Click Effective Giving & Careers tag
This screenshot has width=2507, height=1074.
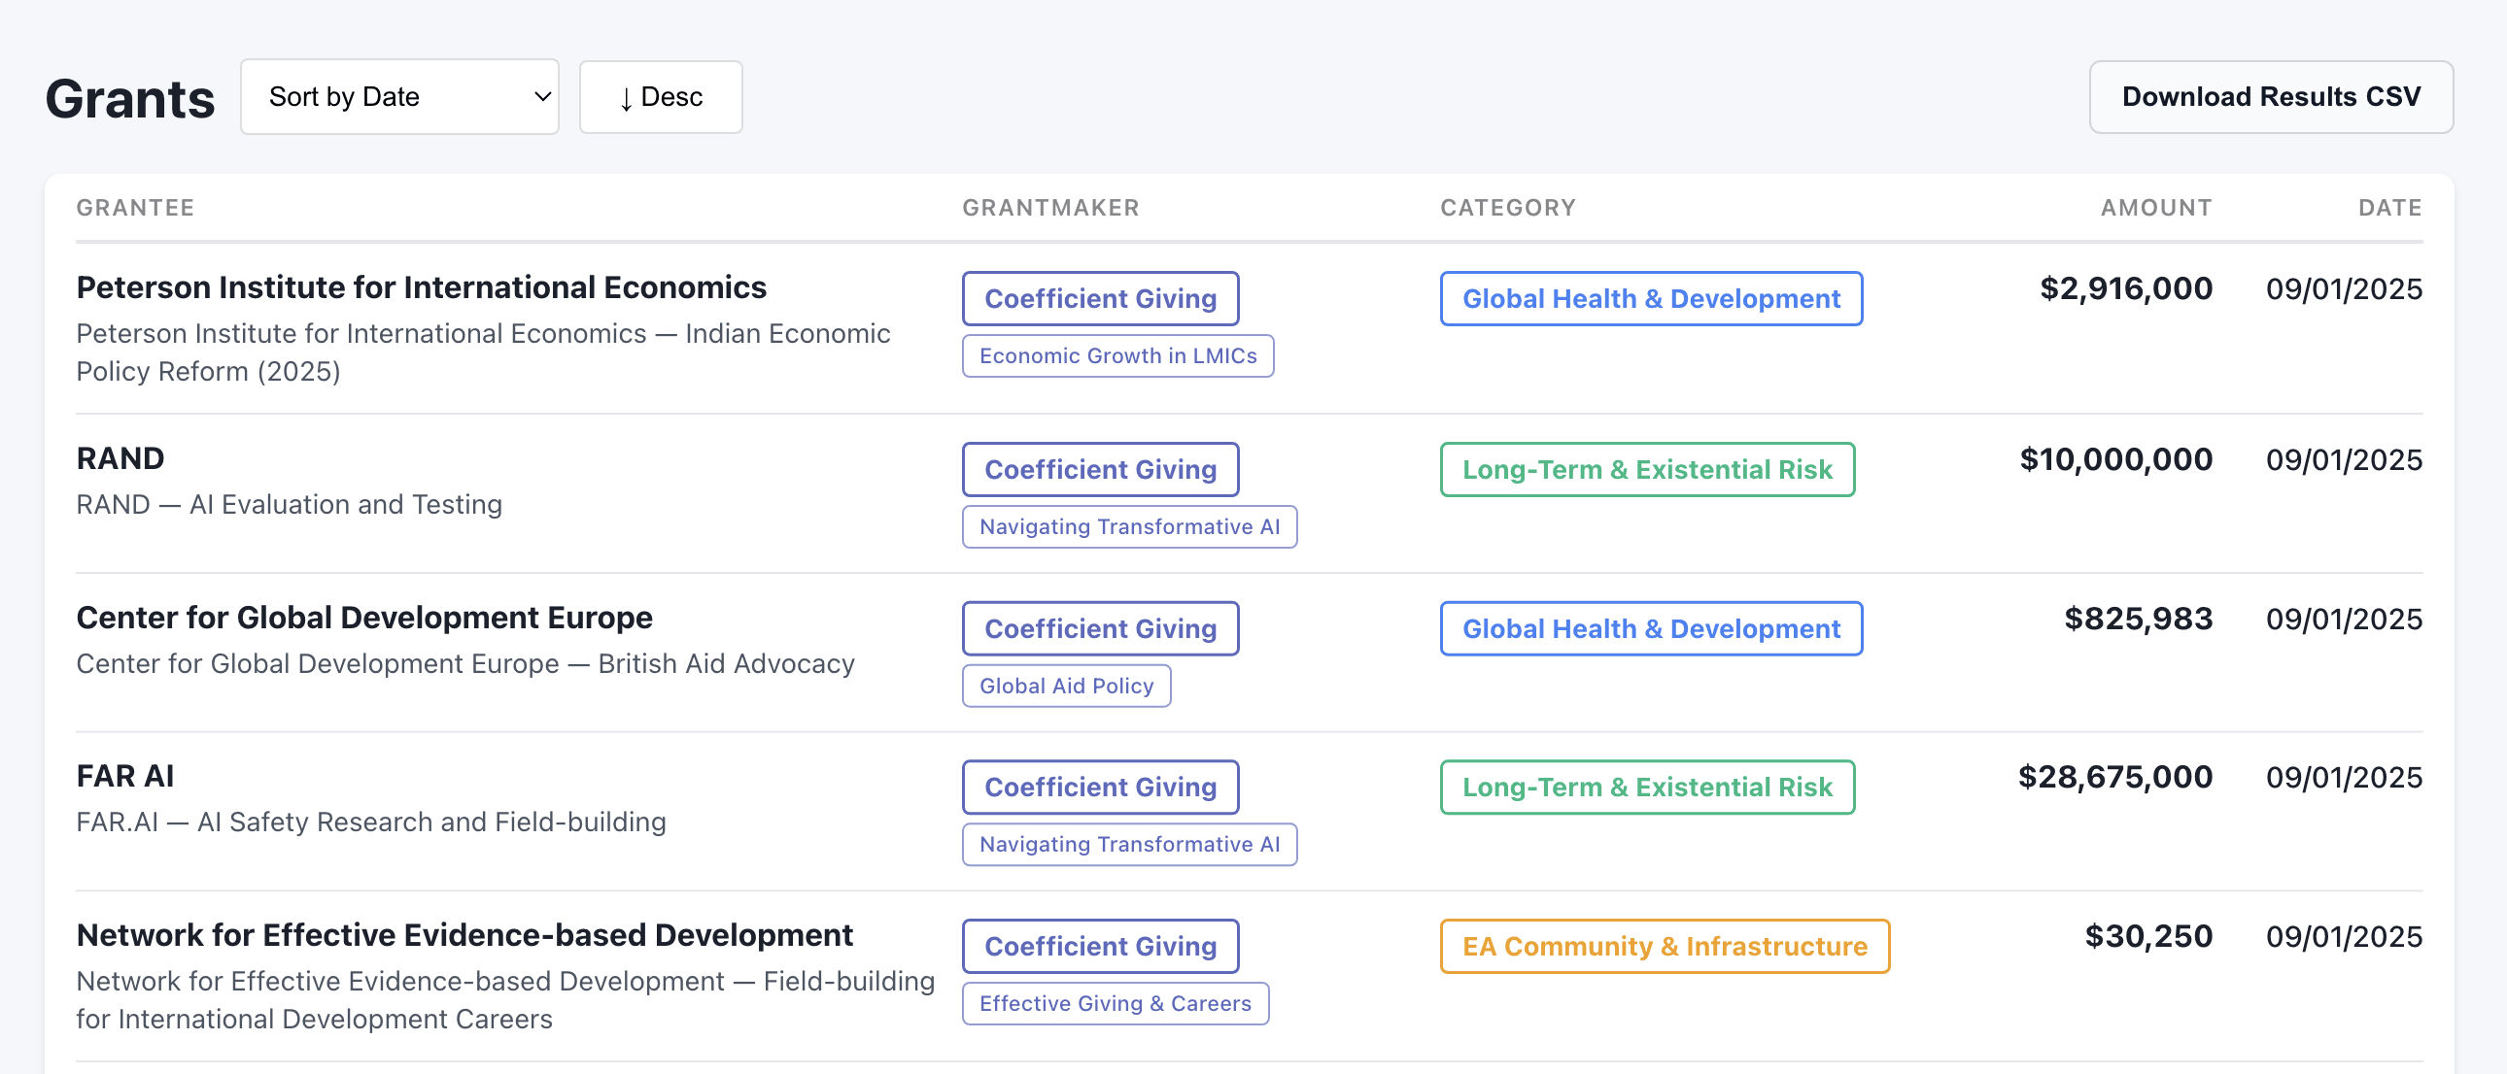pos(1115,1003)
